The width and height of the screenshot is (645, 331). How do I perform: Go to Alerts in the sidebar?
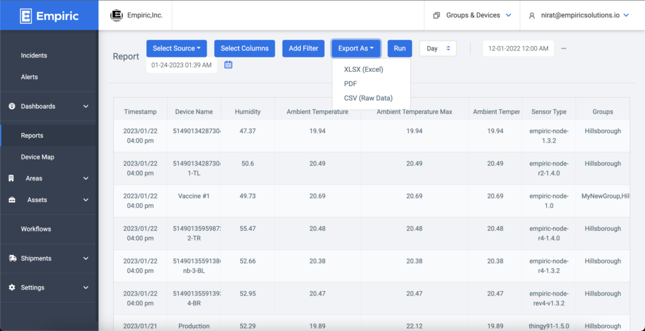[29, 77]
